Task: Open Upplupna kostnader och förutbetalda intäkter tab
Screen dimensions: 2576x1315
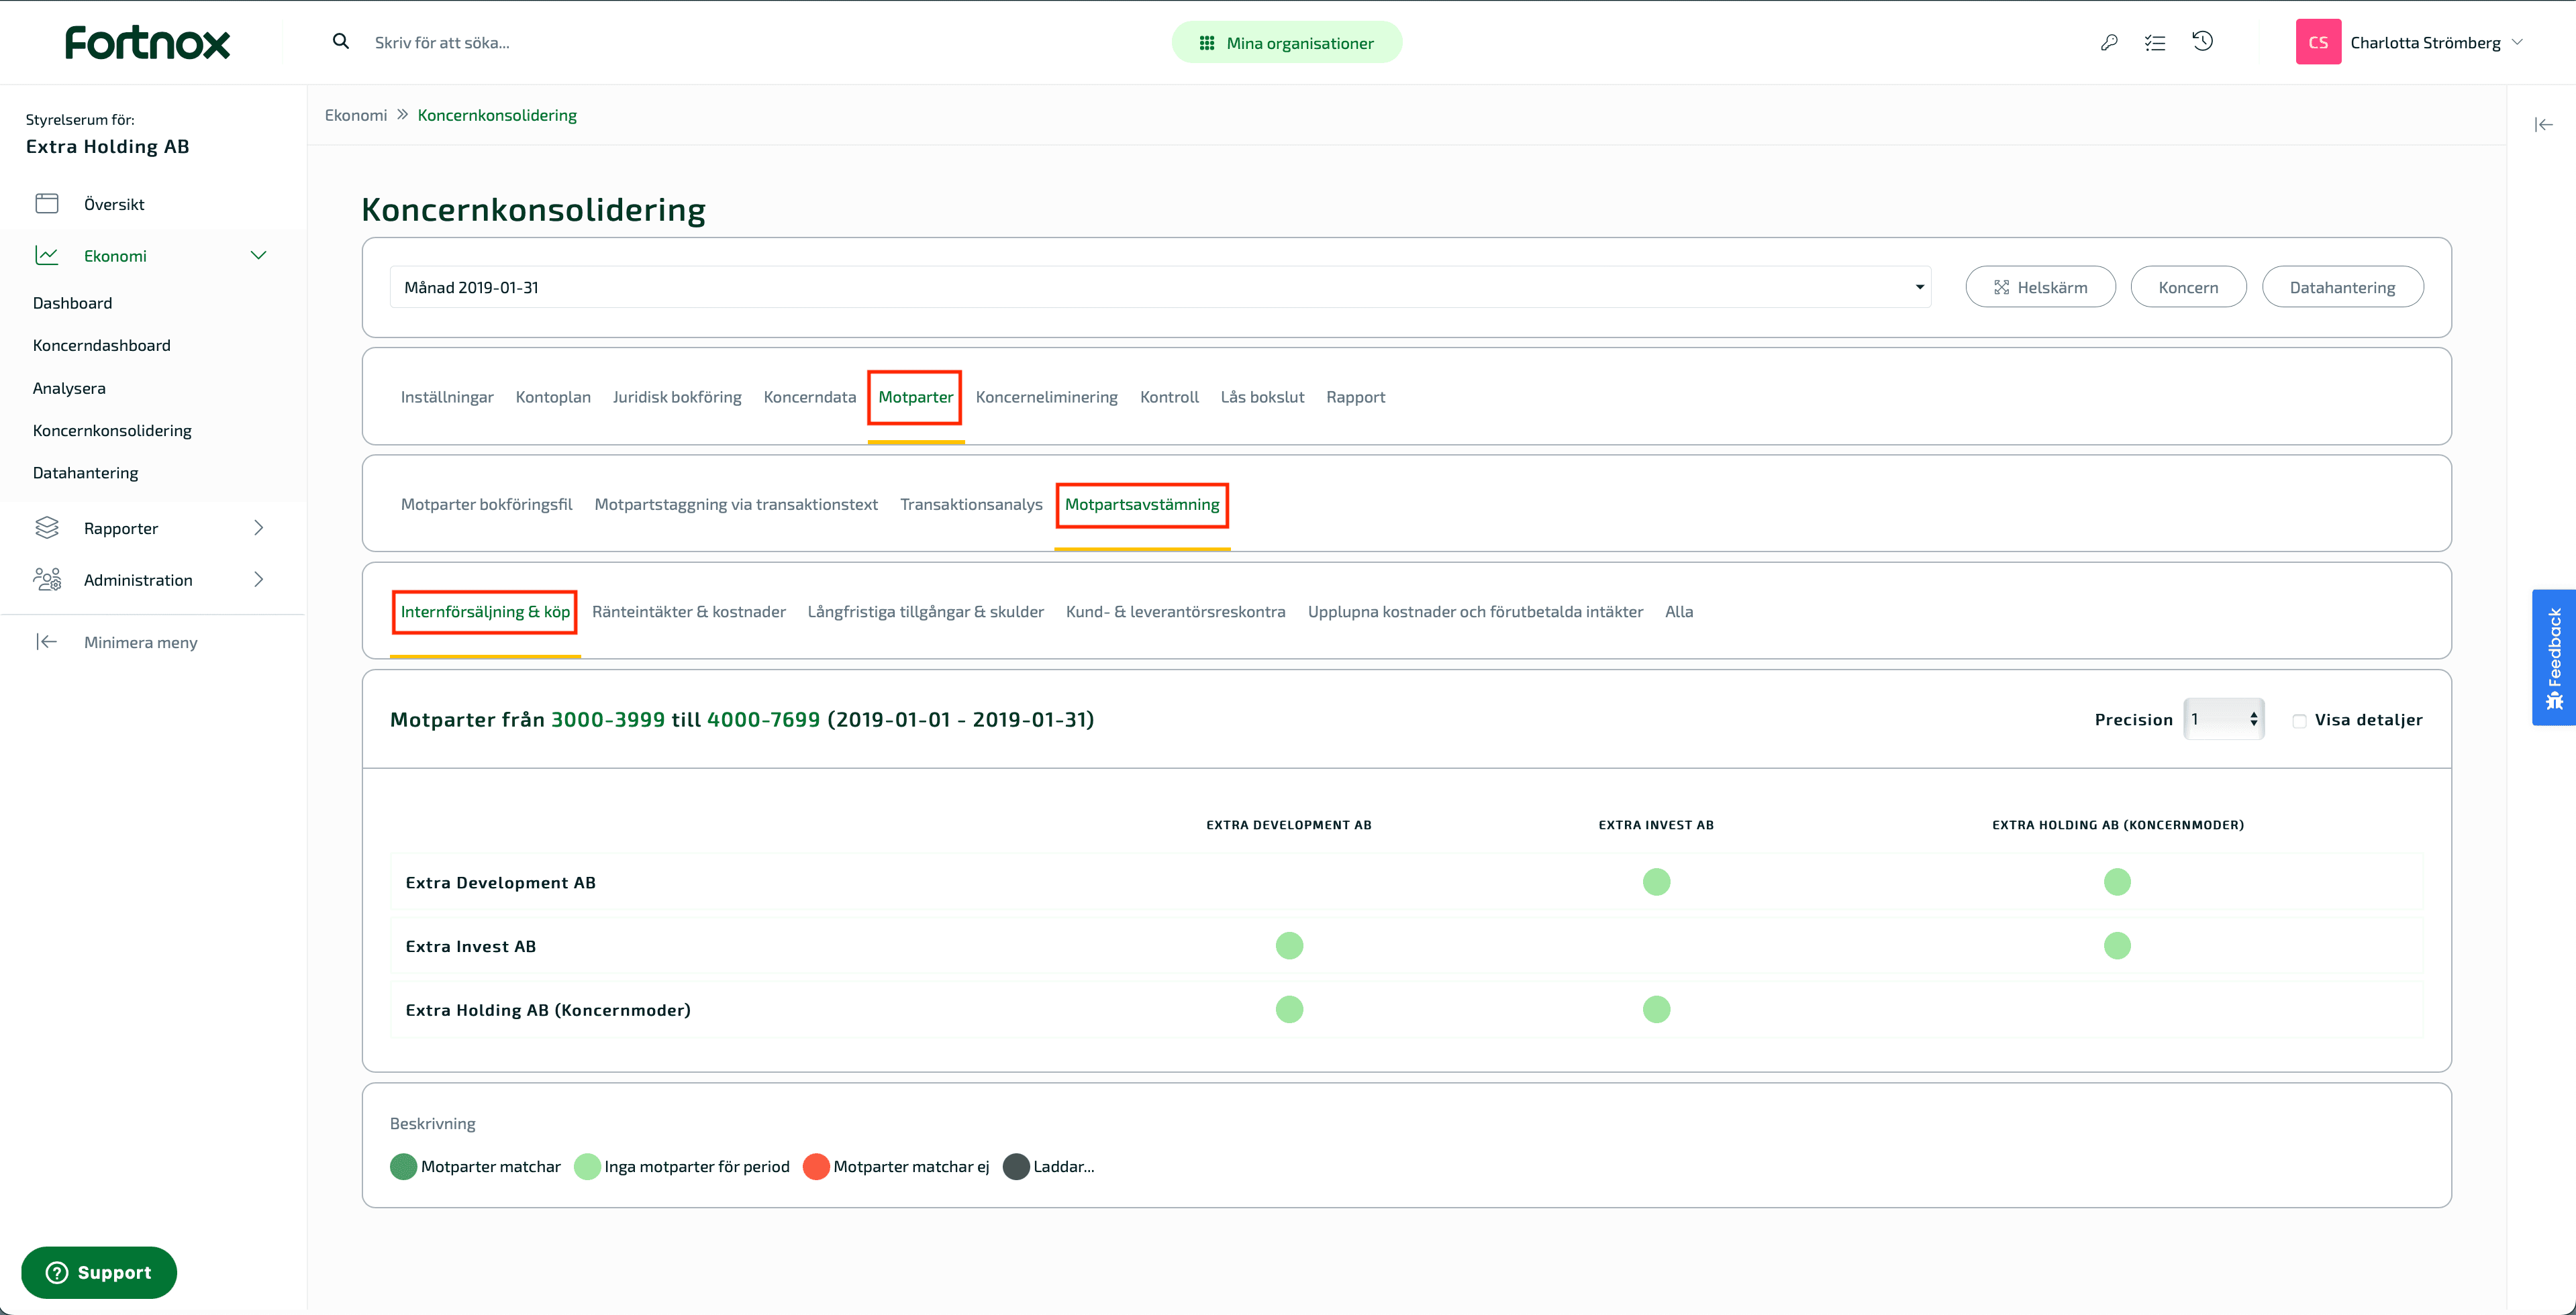Action: point(1475,611)
